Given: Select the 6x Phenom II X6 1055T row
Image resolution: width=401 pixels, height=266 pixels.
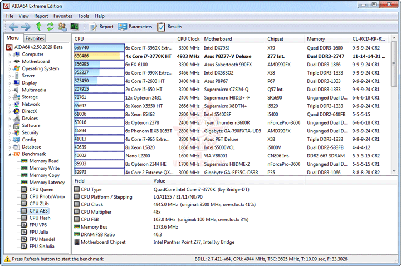Looking at the screenshot, I should click(x=232, y=131).
